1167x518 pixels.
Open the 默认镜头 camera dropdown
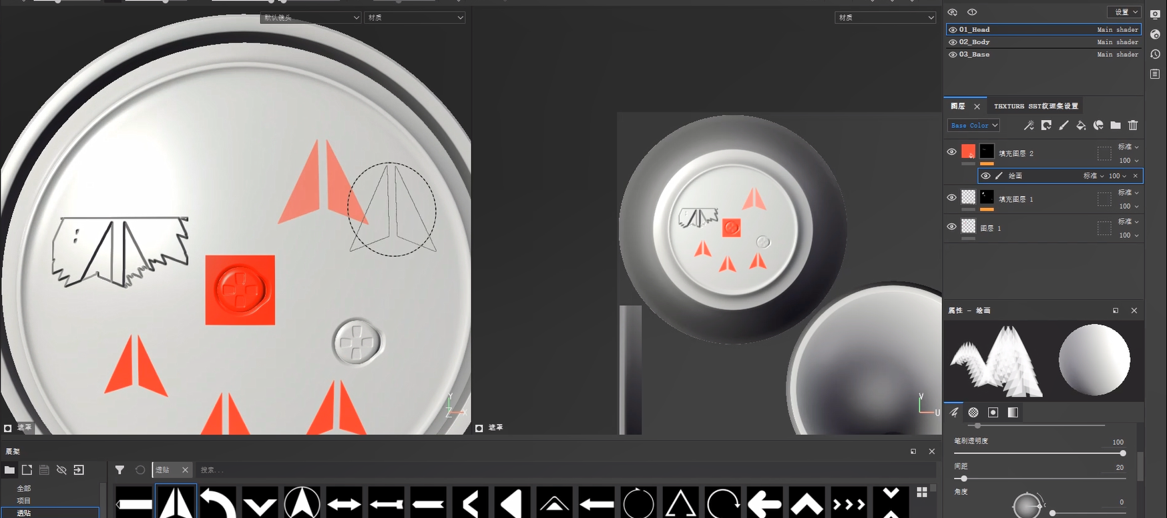tap(310, 17)
